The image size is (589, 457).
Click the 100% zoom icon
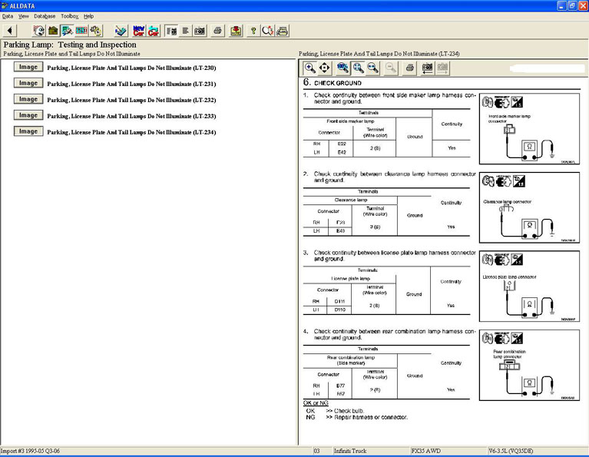(x=342, y=68)
